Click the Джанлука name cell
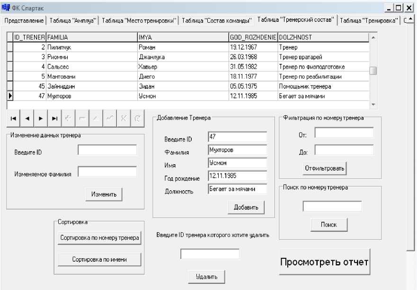The width and height of the screenshot is (417, 290). coord(183,57)
